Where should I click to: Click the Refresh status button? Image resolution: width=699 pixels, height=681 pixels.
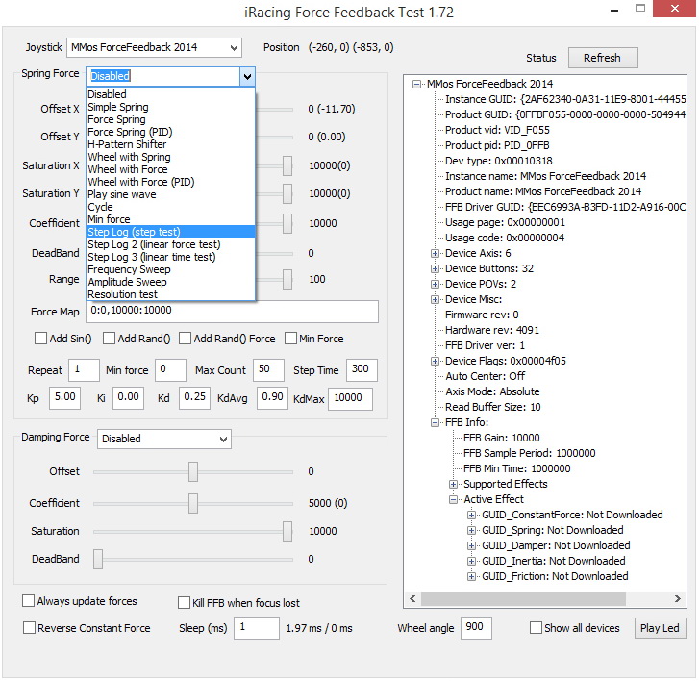pos(602,58)
